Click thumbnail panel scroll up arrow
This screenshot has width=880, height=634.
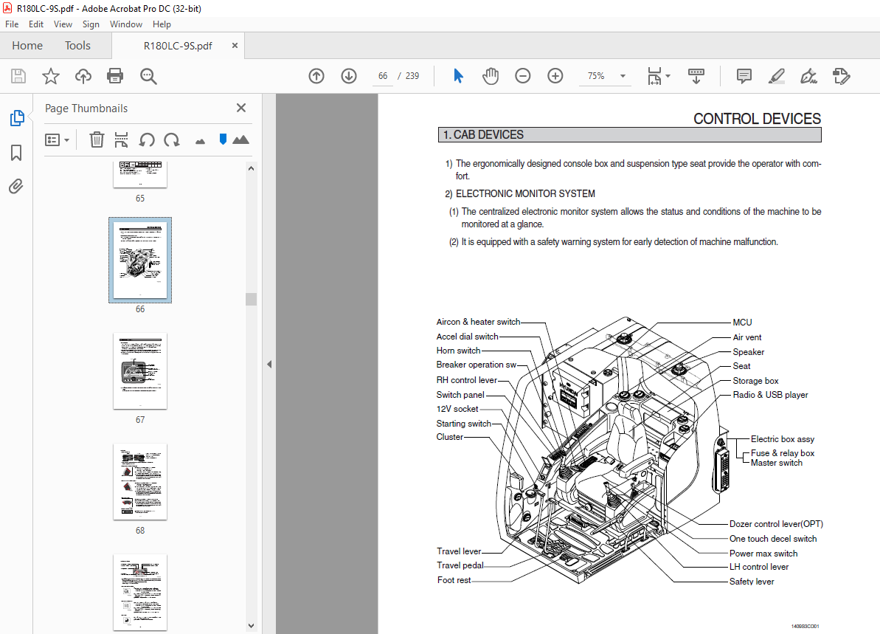coord(252,168)
